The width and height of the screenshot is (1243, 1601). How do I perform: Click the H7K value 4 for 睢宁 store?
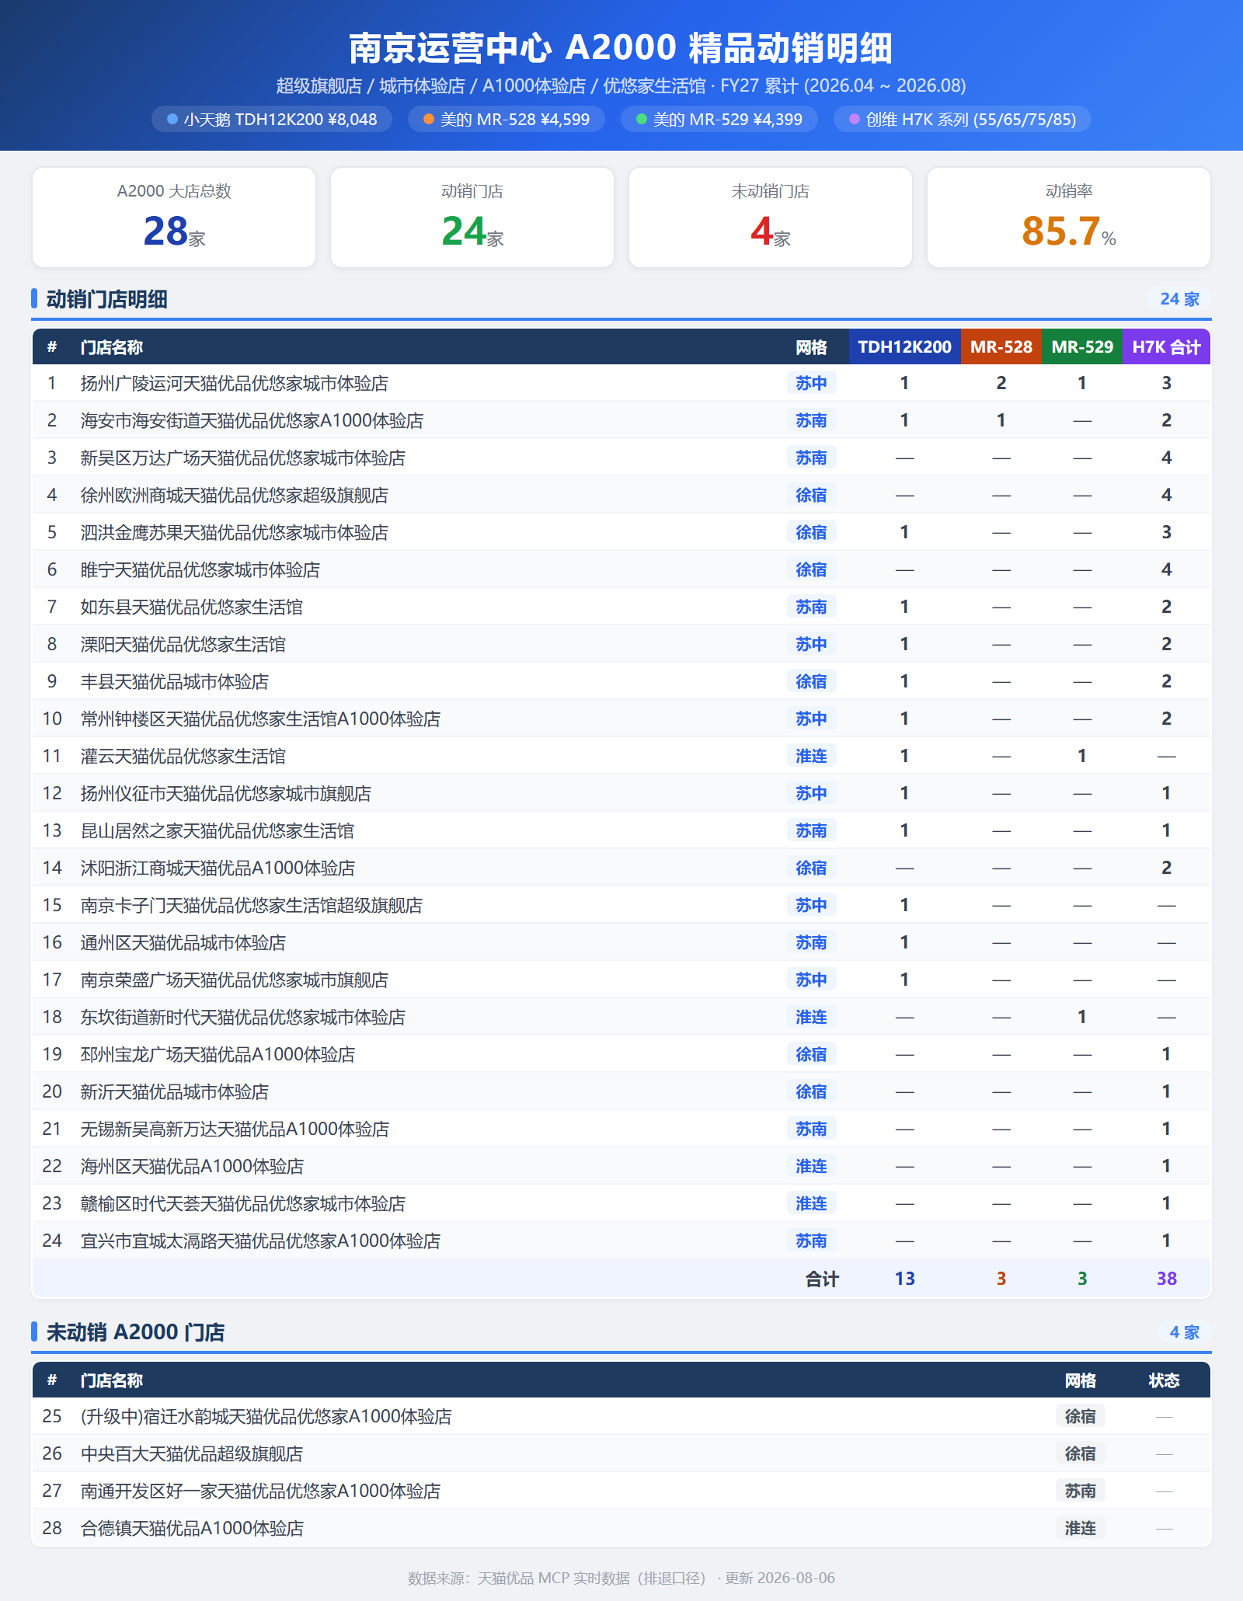point(1166,569)
